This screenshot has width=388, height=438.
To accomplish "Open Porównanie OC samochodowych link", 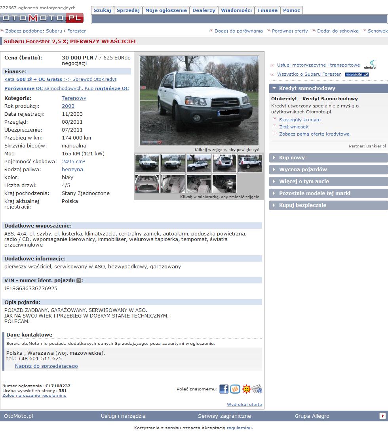I will tap(67, 88).
